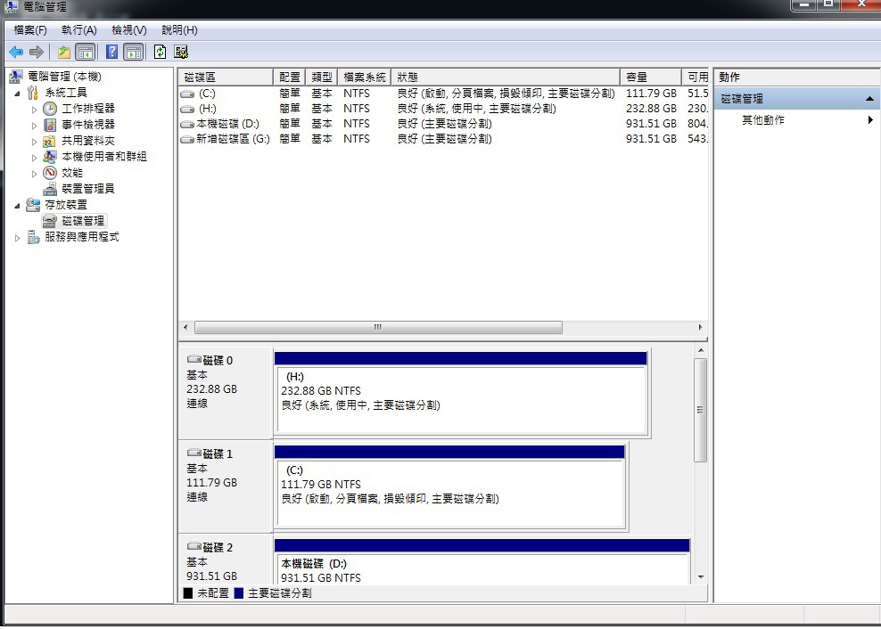Select the 系統工具 tools icon
This screenshot has height=629, width=881.
pyautogui.click(x=33, y=93)
